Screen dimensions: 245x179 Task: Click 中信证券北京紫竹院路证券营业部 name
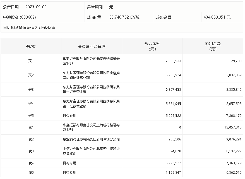(91, 151)
